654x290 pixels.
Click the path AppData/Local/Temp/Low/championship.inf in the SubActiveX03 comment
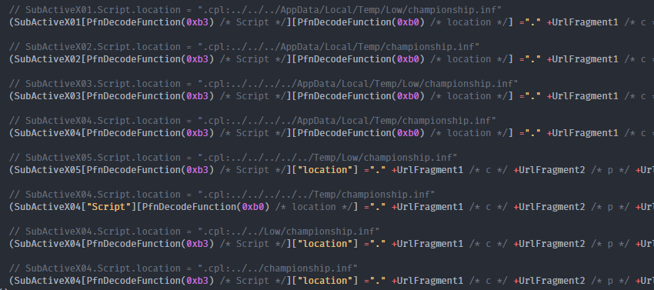405,83
